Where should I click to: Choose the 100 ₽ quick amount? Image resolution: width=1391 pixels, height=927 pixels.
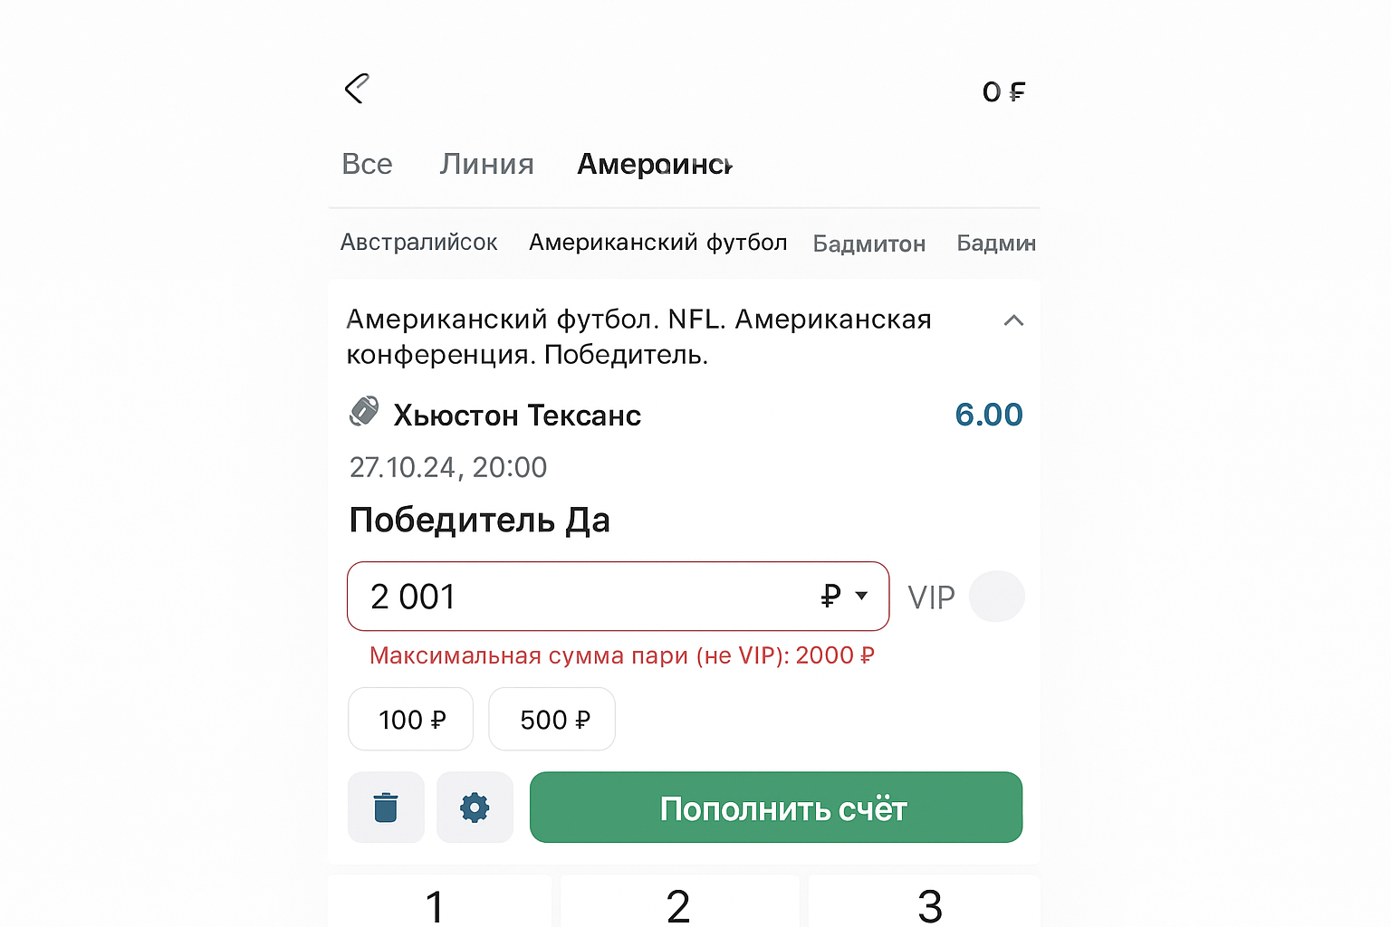pyautogui.click(x=411, y=720)
